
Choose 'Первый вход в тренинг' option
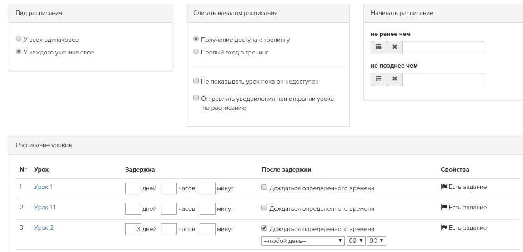point(196,52)
